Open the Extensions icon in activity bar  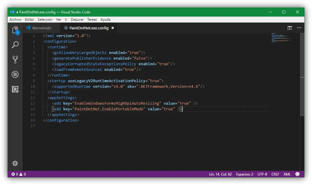pos(15,89)
